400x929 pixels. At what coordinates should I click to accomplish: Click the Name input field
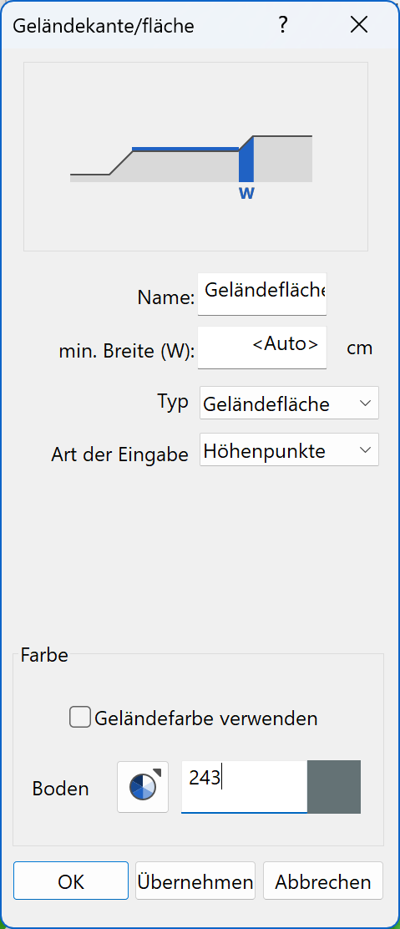pyautogui.click(x=262, y=293)
